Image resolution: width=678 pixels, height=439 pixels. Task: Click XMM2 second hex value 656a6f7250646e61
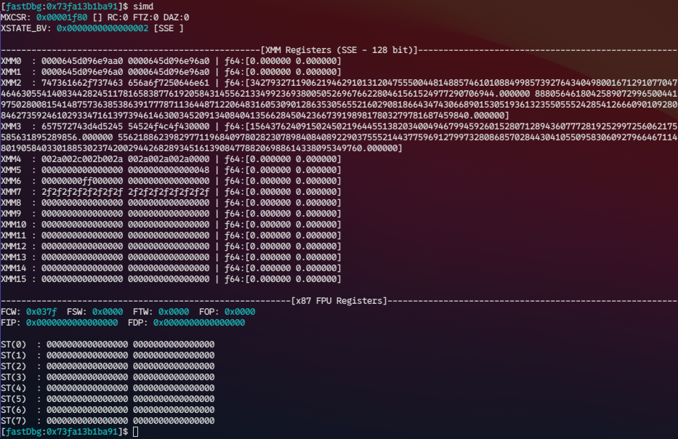pyautogui.click(x=169, y=83)
